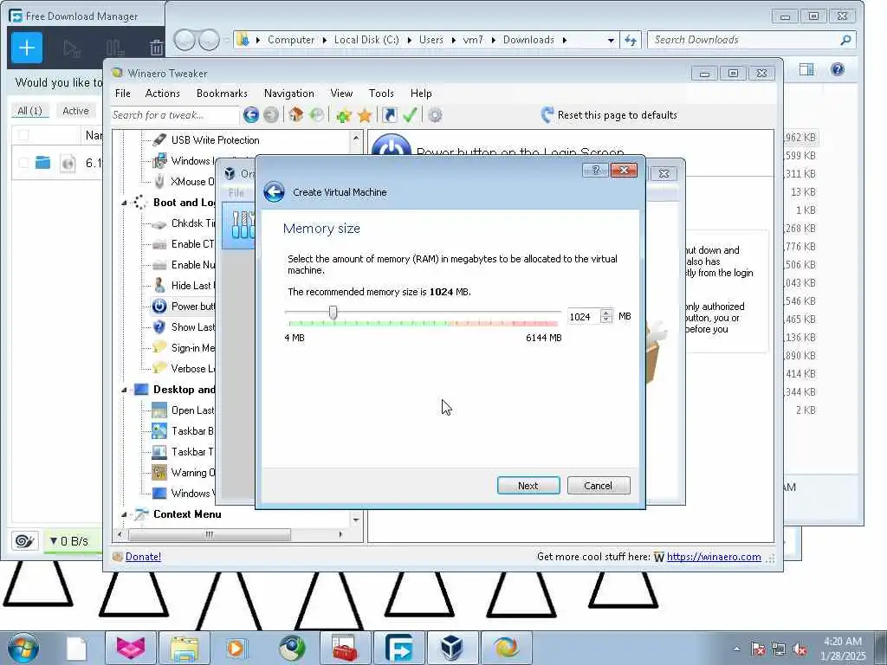Open the red toolbox taskbar icon
Screen dimensions: 887x665
tap(345, 648)
